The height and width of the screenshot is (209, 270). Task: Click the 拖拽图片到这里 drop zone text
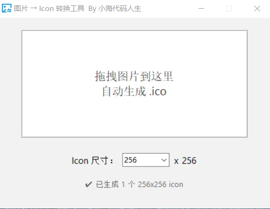coord(134,76)
